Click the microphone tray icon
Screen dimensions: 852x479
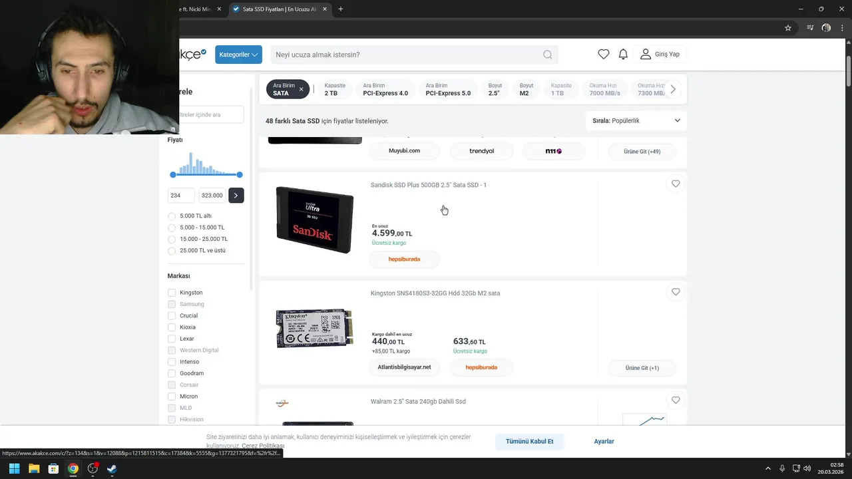782,468
